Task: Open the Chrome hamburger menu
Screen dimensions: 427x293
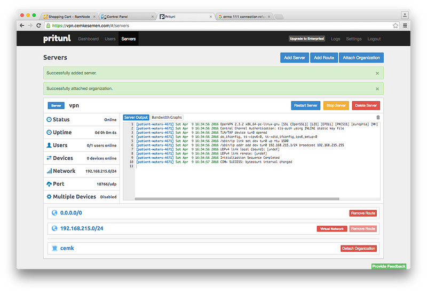Action: (405, 26)
